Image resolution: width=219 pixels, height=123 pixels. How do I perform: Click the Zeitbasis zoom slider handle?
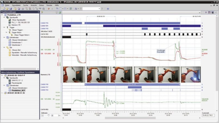[x=49, y=115]
